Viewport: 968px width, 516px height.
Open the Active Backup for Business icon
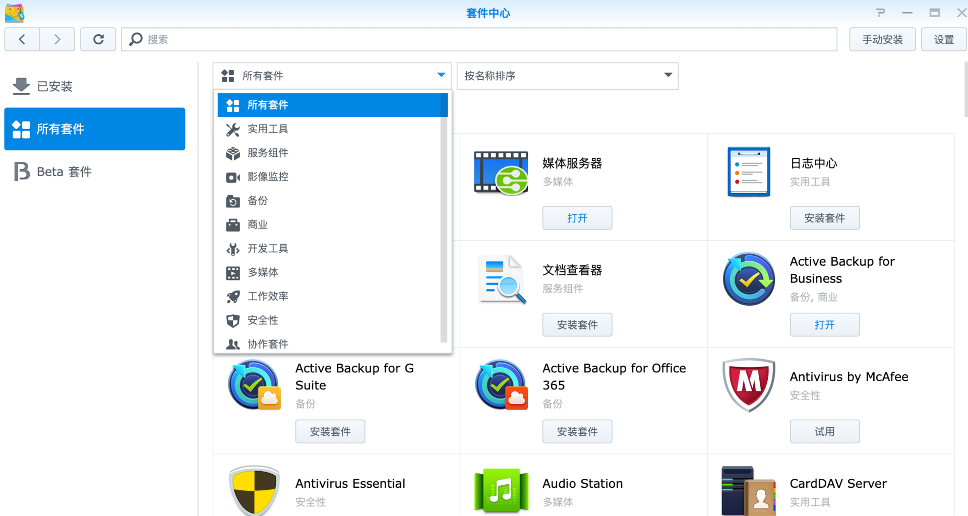pyautogui.click(x=749, y=279)
